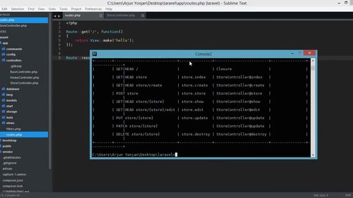Open BaseController.php in sidebar

(x=24, y=72)
